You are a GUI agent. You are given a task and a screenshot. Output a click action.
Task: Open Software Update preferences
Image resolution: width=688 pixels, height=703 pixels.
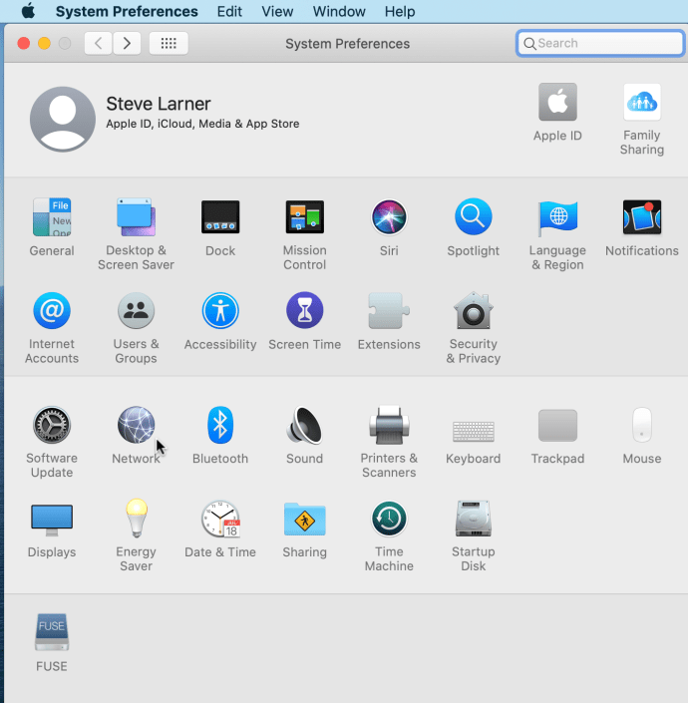[52, 426]
